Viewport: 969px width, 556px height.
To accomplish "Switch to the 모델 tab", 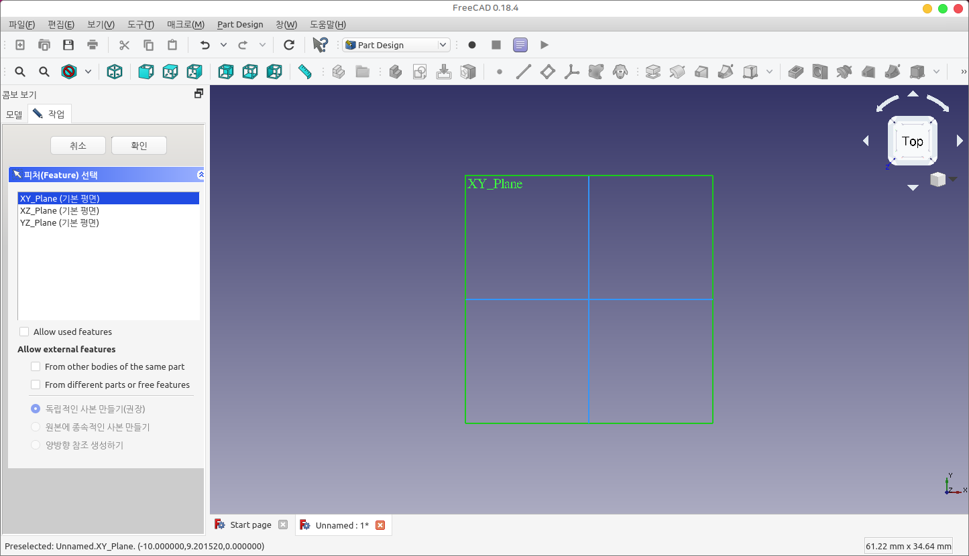I will 14,115.
